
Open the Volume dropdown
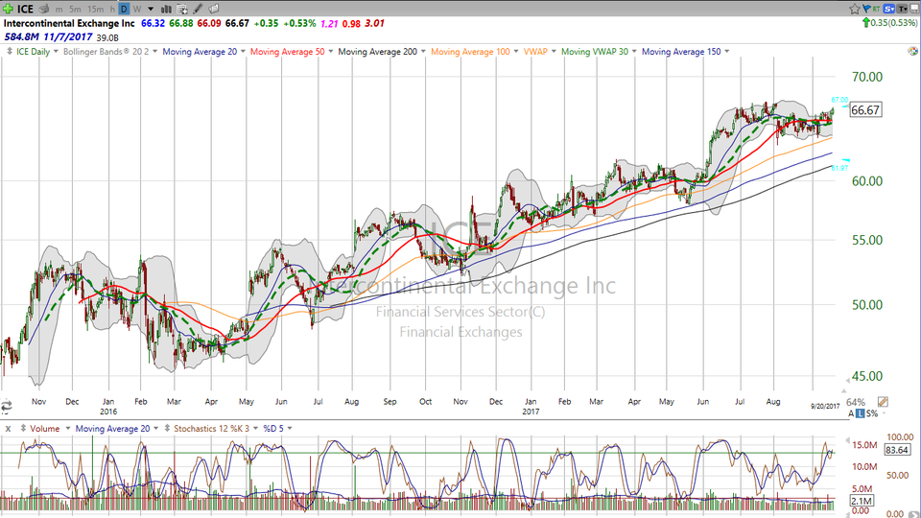point(67,429)
